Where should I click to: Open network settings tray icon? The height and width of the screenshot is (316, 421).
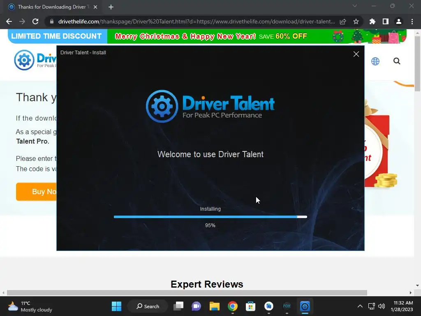(371, 306)
